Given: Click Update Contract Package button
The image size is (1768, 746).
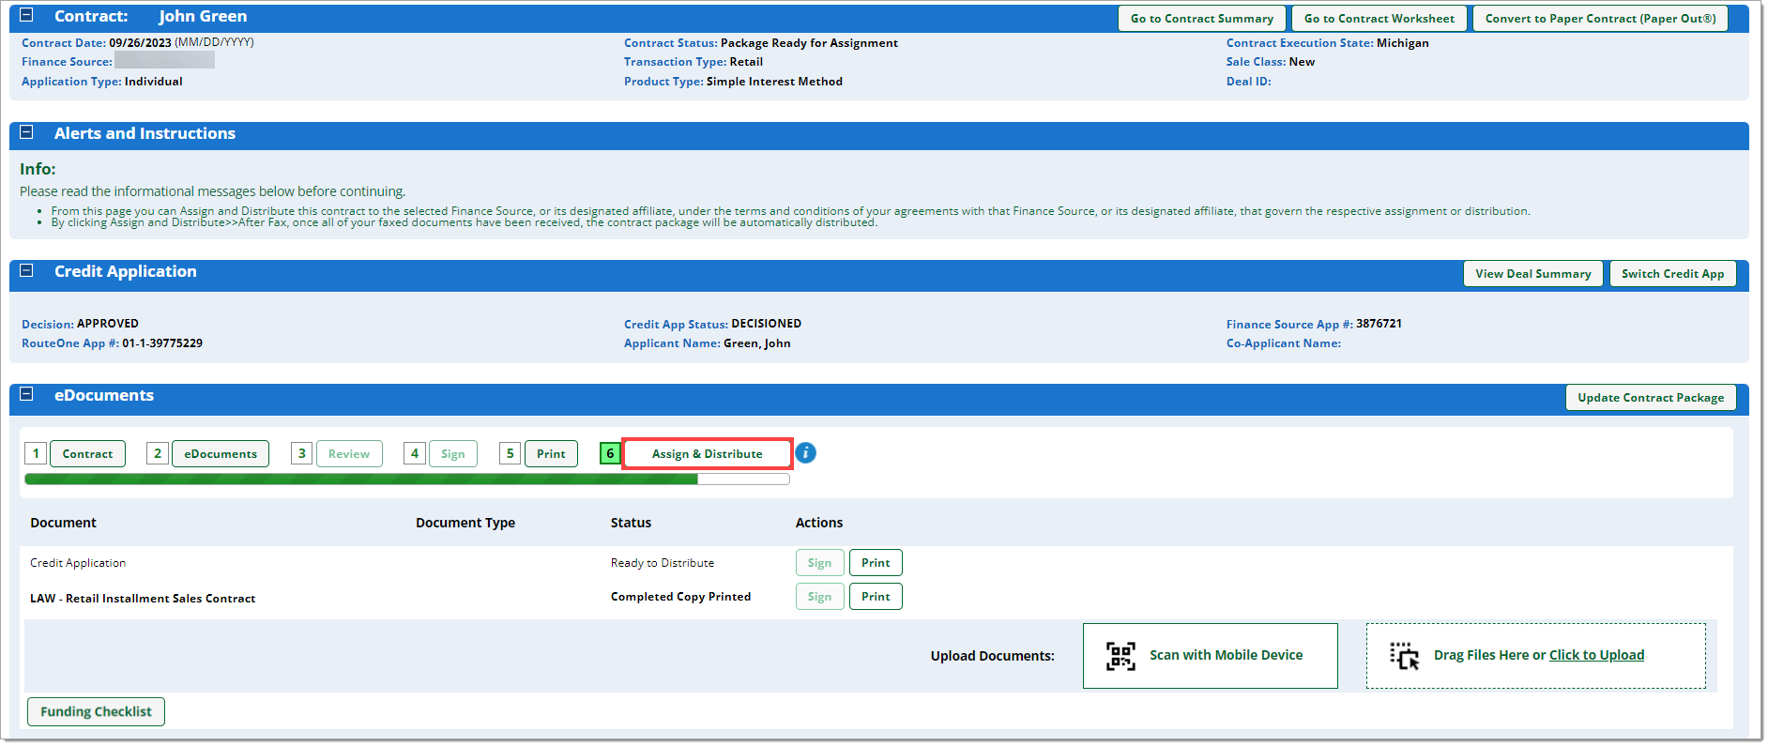Looking at the screenshot, I should tap(1651, 398).
